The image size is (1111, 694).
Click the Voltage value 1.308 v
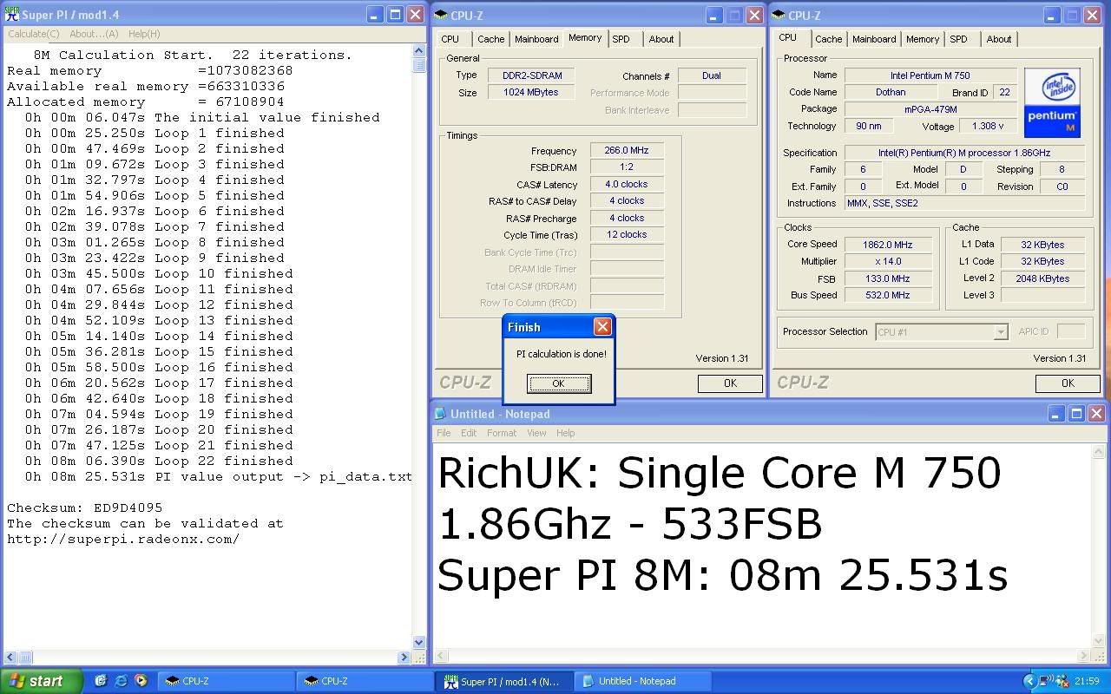(988, 126)
